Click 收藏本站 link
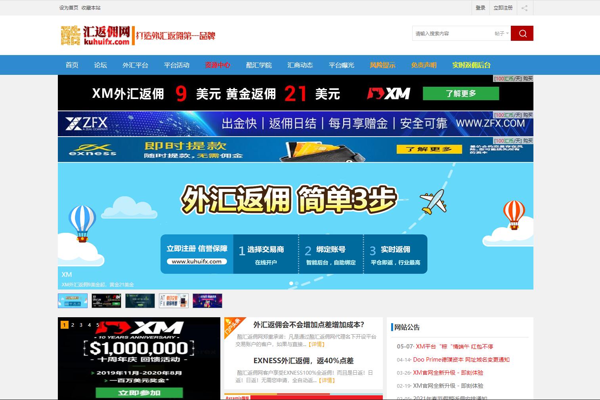Image resolution: width=600 pixels, height=400 pixels. 91,8
